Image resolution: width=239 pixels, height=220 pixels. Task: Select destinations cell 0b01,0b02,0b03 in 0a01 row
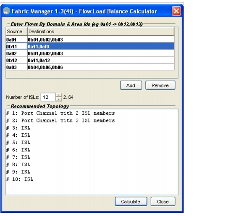click(x=101, y=40)
